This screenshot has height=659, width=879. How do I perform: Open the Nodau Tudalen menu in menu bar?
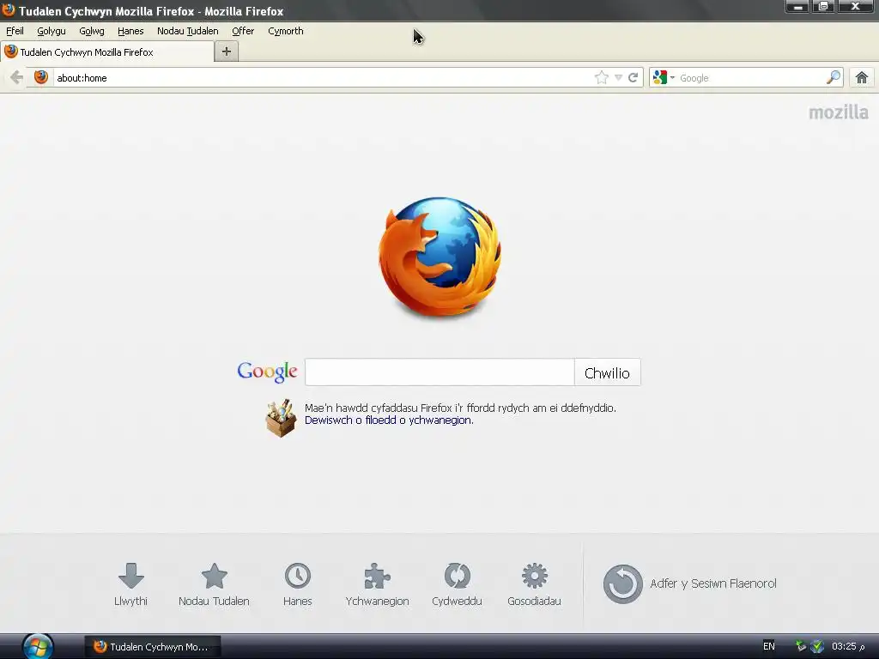(x=187, y=31)
